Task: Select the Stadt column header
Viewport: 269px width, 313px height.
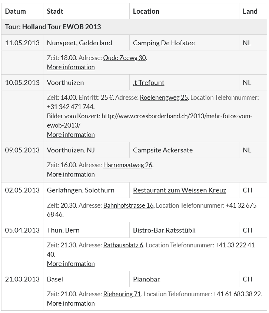Action: point(55,11)
